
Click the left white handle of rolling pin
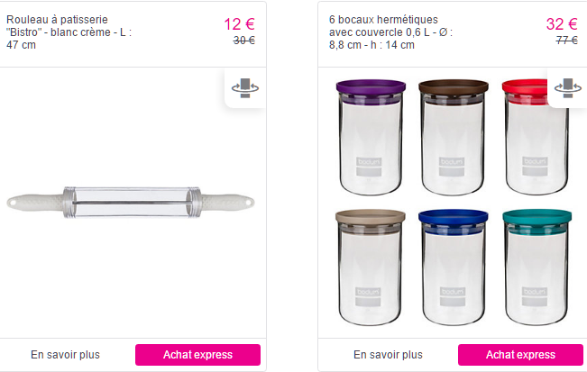click(35, 202)
